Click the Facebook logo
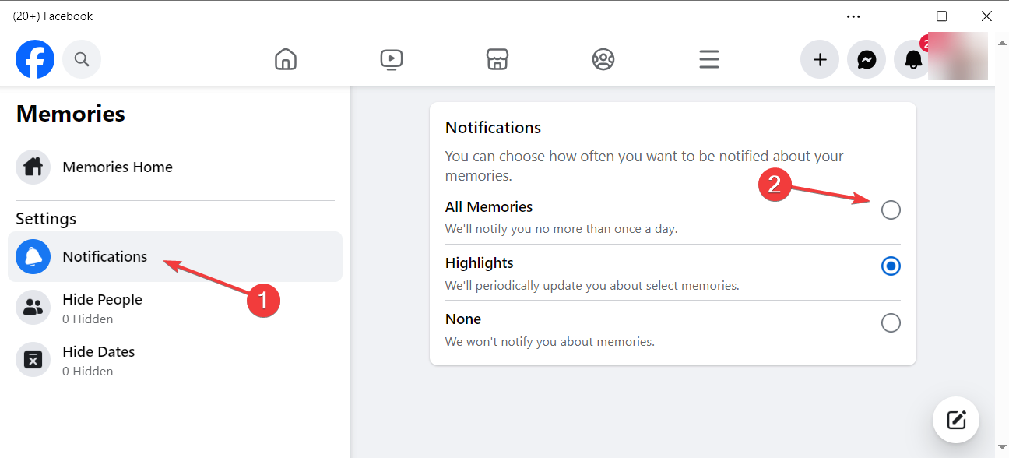 [34, 58]
